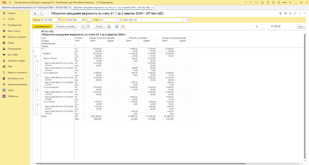
Task: Click the end date field 30.06.2024
Action: [74, 20]
